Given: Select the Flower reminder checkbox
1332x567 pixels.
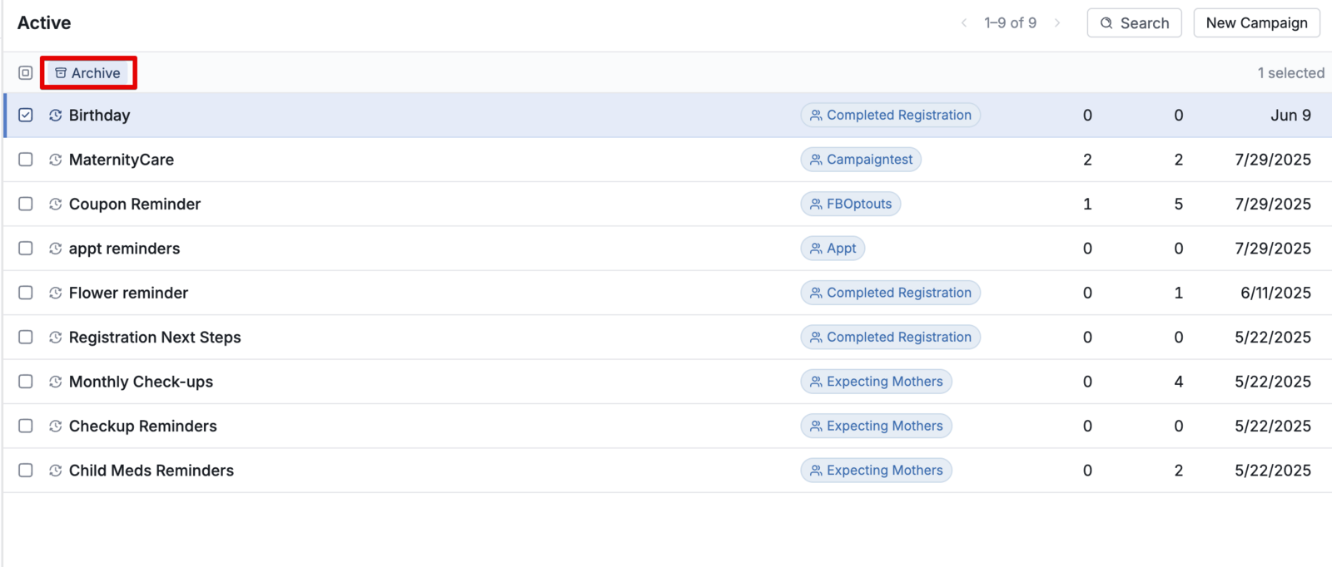Looking at the screenshot, I should coord(26,293).
